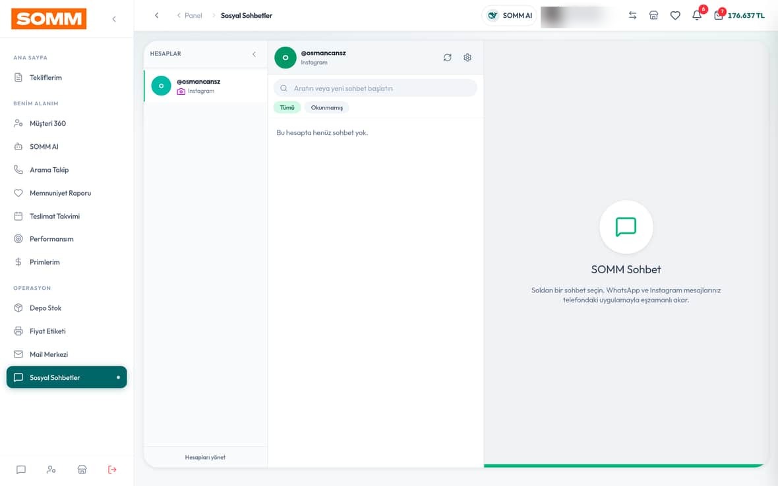Open account settings gear icon
This screenshot has width=778, height=486.
click(467, 57)
